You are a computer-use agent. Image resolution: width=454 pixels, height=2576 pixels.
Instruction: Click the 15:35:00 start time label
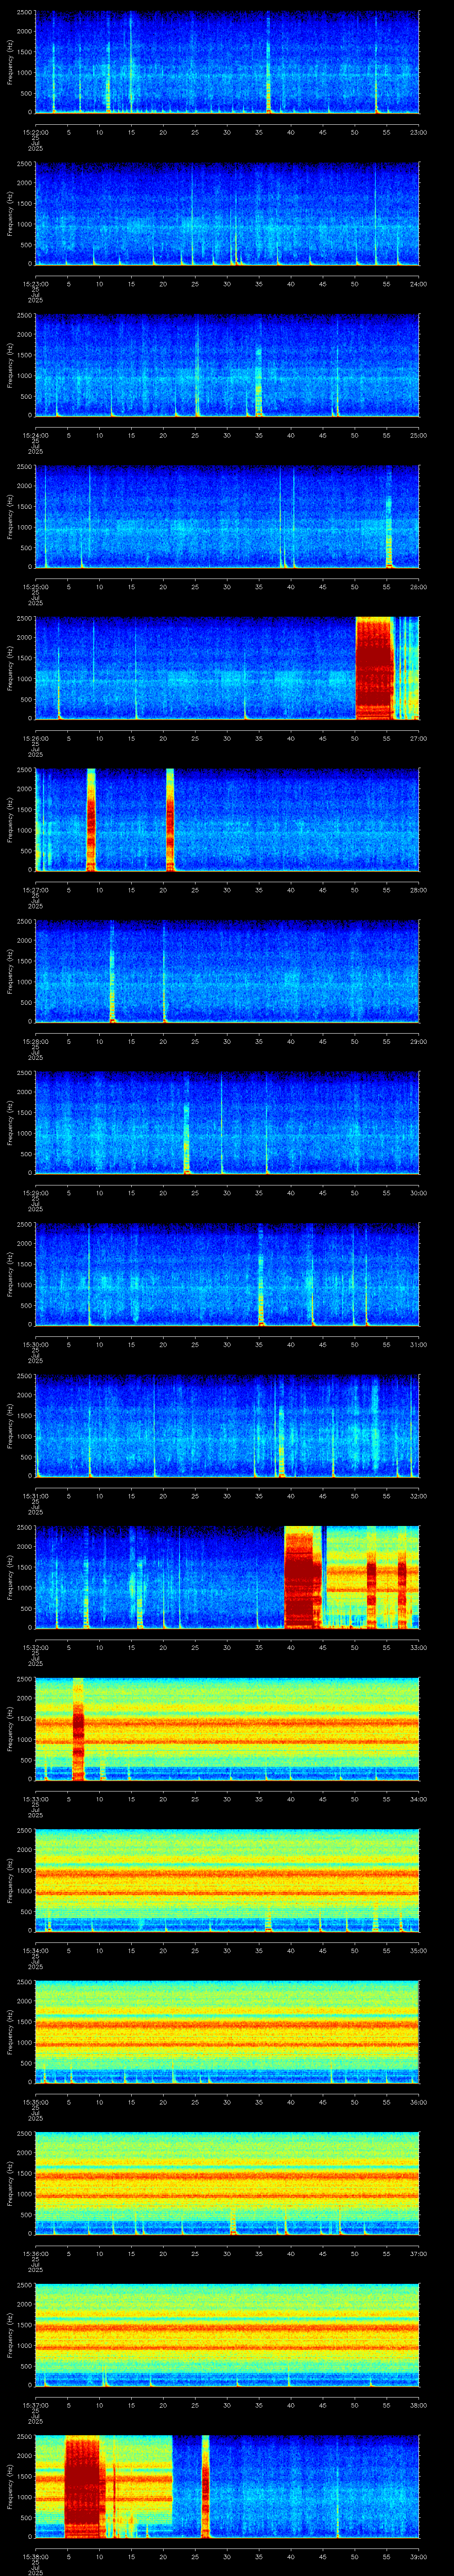[35, 2101]
